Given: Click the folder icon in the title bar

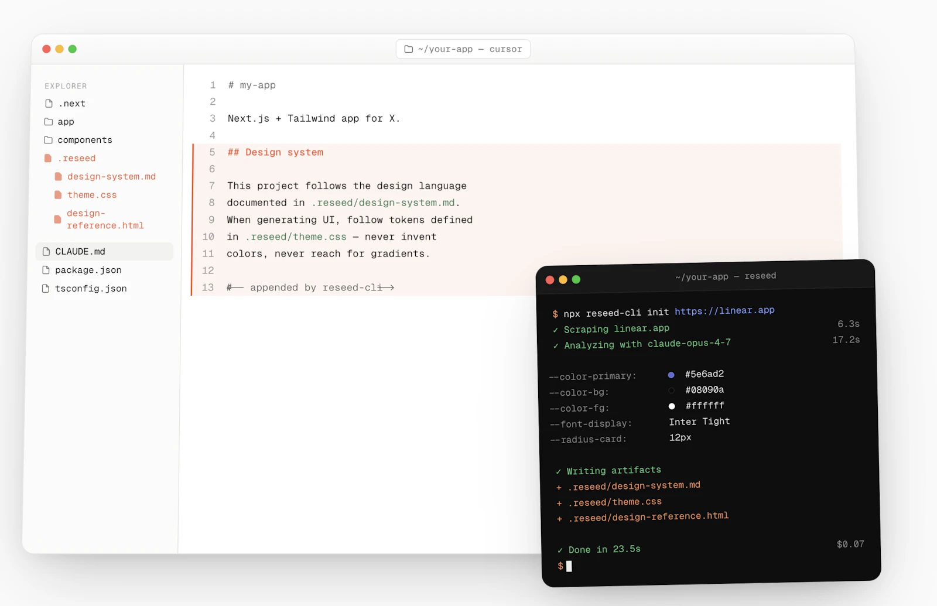Looking at the screenshot, I should [409, 49].
